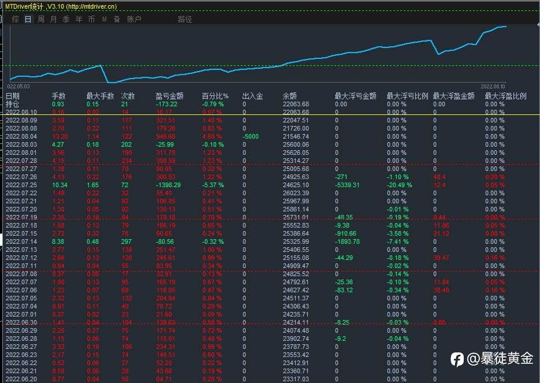Image resolution: width=540 pixels, height=383 pixels.
Task: Click the M tab button
Action: (105, 19)
